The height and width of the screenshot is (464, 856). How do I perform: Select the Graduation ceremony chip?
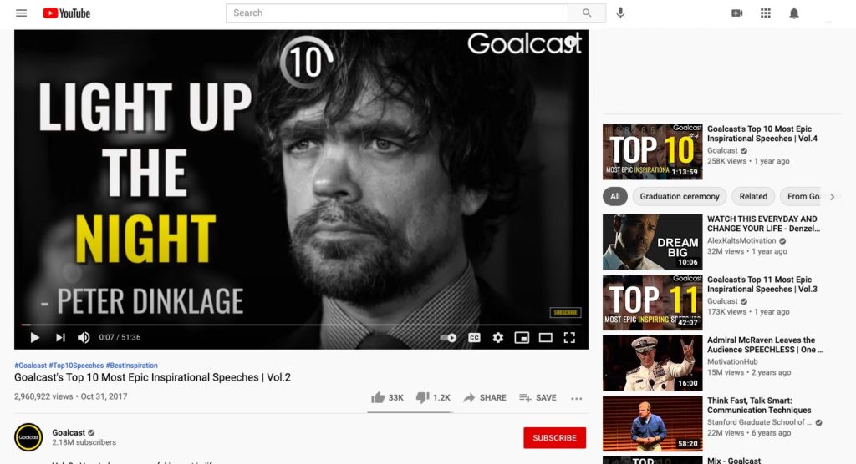(679, 197)
